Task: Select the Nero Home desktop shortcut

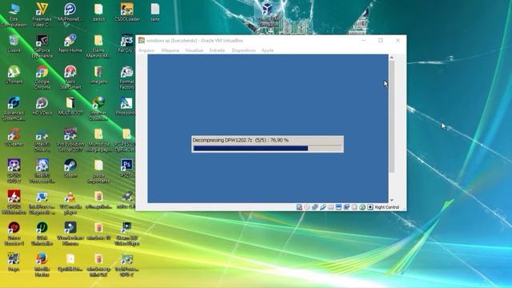Action: [x=70, y=44]
